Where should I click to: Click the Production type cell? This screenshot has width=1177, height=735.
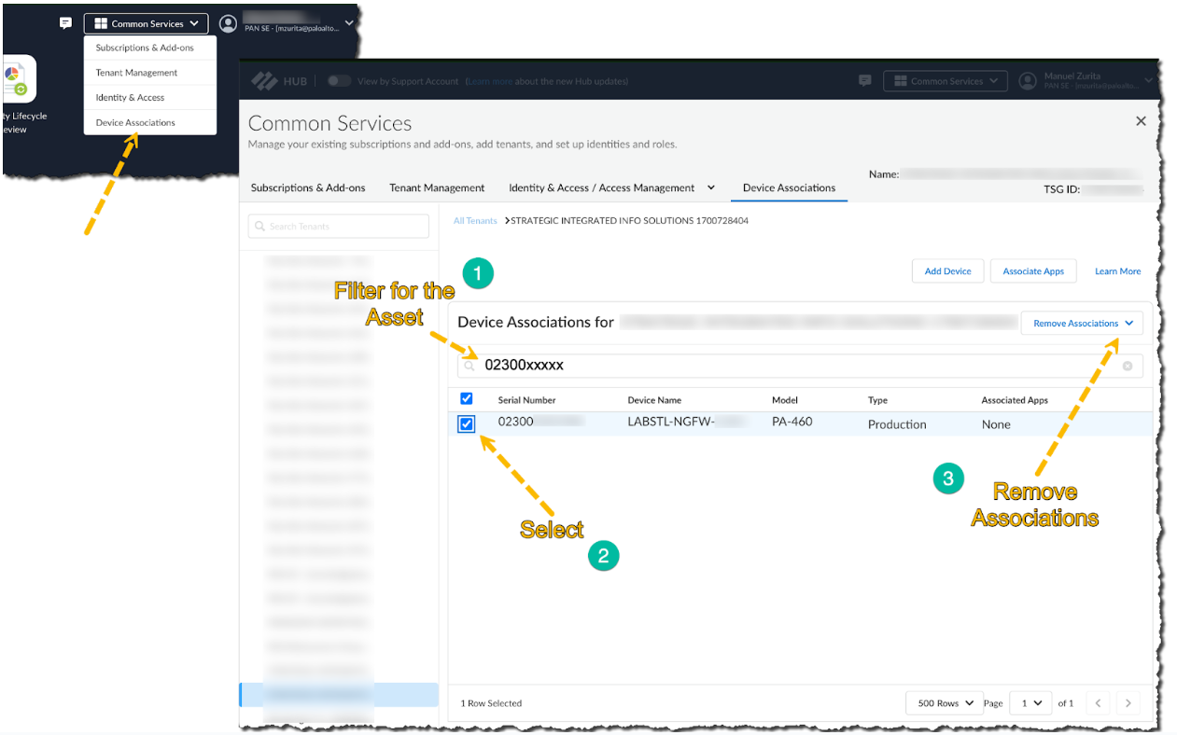click(897, 424)
